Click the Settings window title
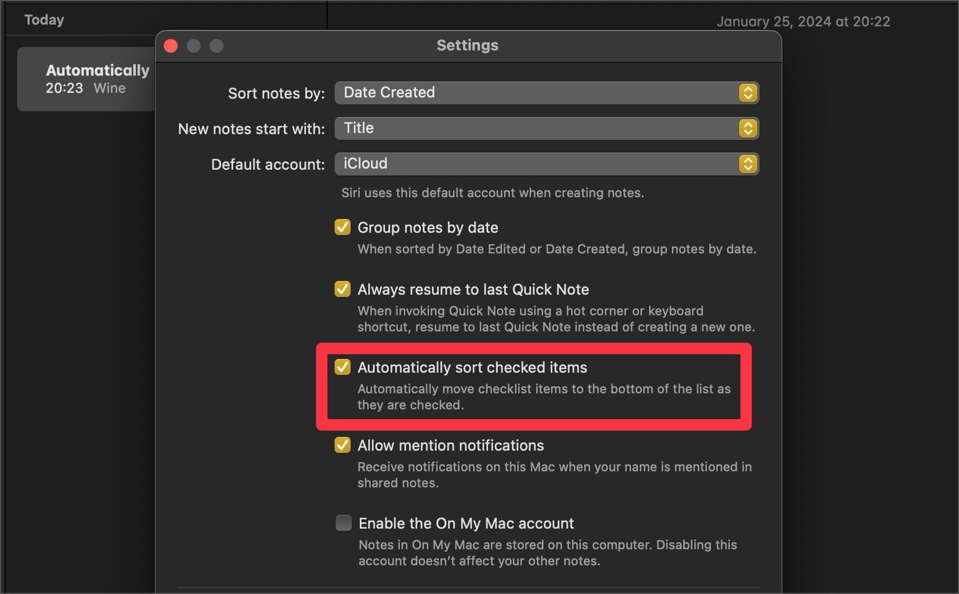 click(x=467, y=45)
